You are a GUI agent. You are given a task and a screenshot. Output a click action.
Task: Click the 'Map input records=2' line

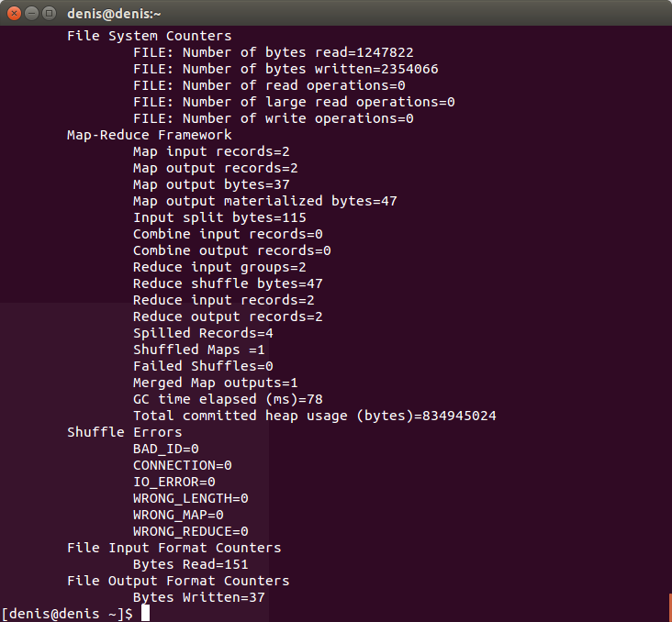coord(211,151)
